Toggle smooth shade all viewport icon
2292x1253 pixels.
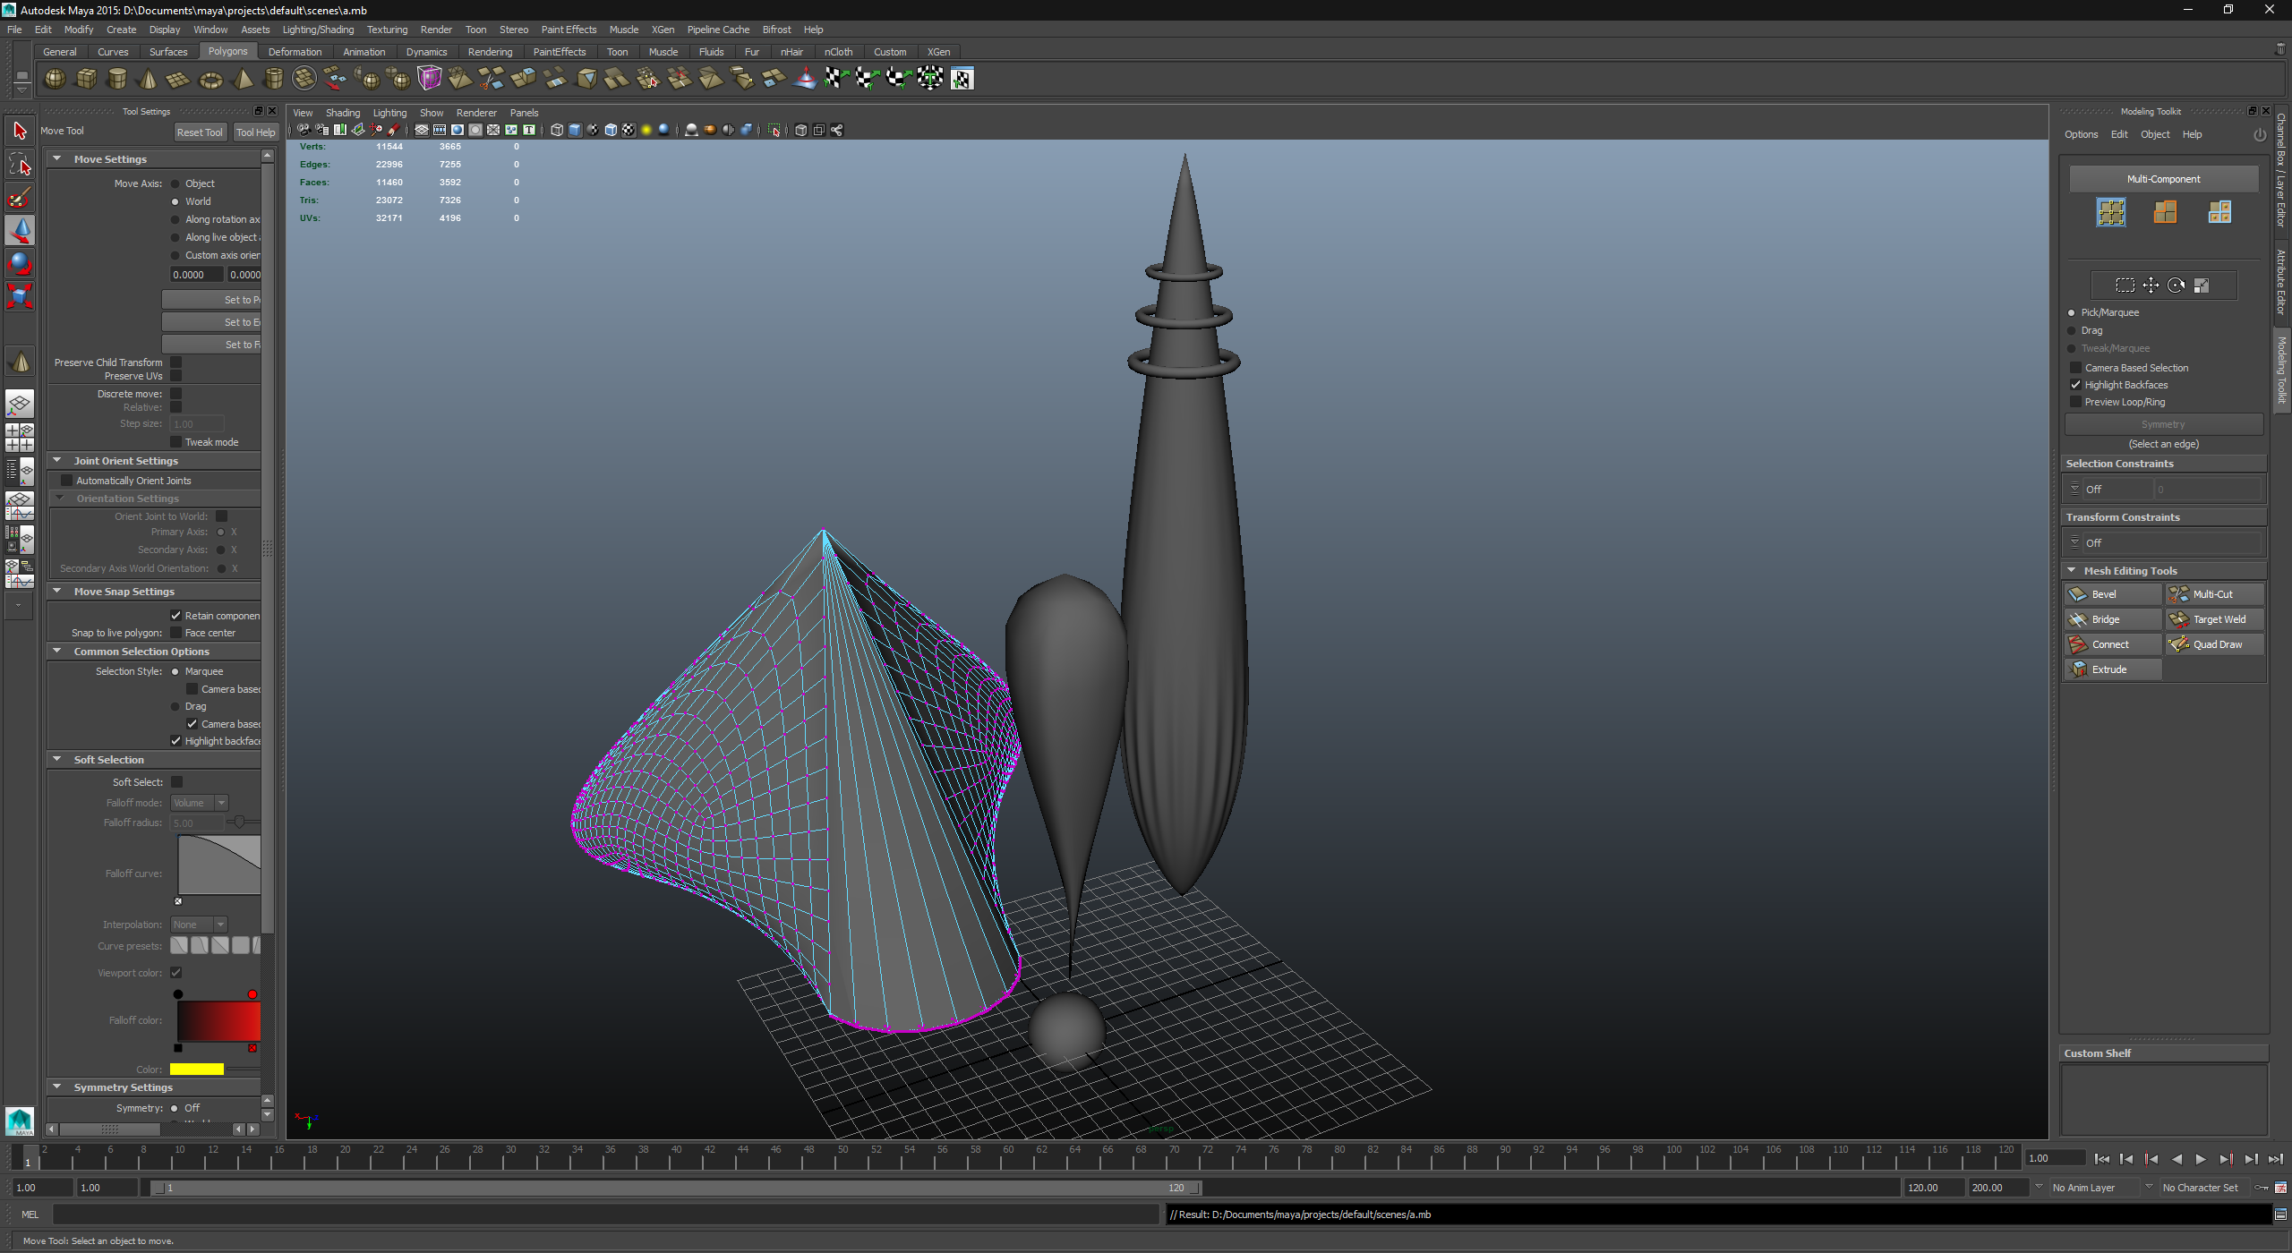click(575, 130)
